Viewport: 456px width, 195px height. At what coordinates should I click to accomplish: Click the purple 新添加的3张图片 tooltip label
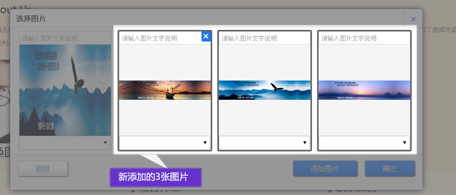click(x=155, y=177)
